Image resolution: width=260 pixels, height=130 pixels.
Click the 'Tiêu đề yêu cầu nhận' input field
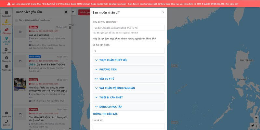[128, 28]
